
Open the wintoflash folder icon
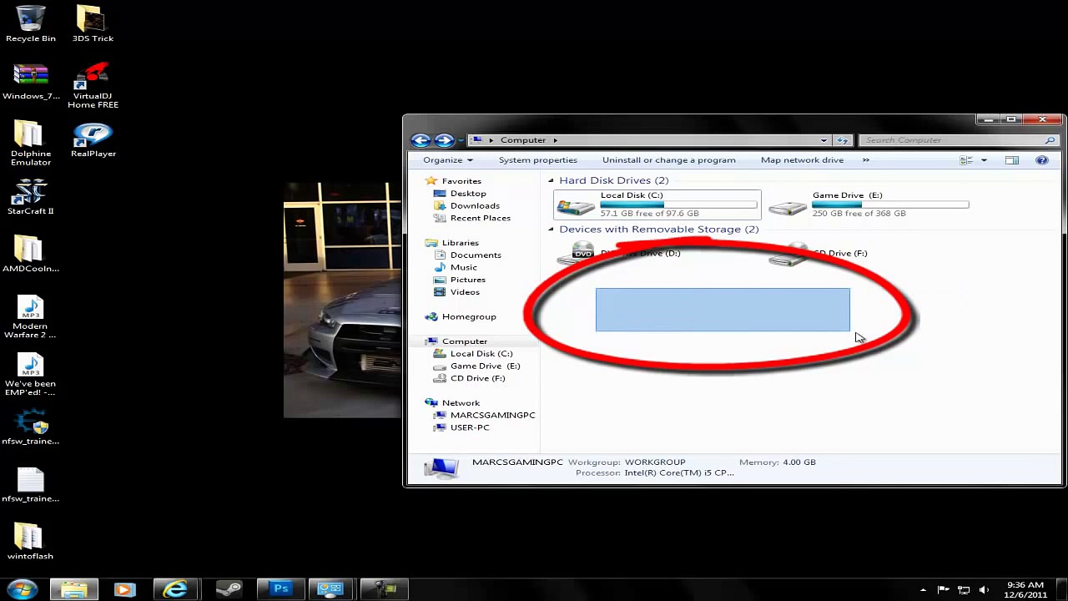[x=31, y=542]
